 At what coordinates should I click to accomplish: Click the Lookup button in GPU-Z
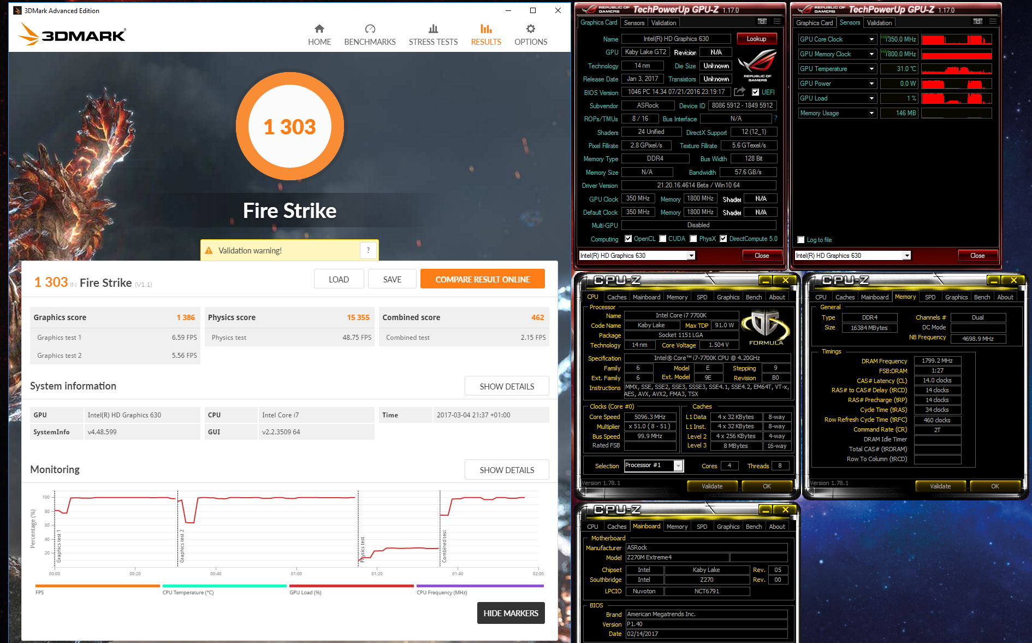pyautogui.click(x=756, y=39)
